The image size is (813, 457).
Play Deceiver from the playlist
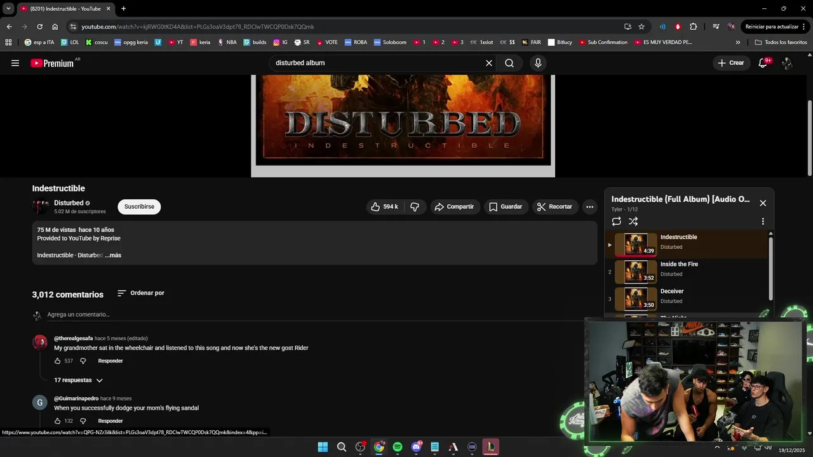coord(688,299)
